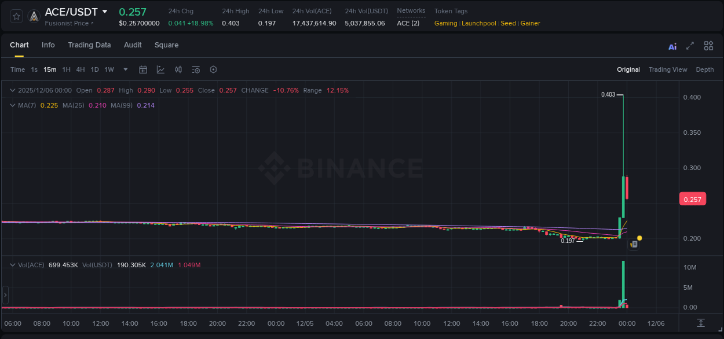Collapse the Vol(ACE) volume panel

tap(12, 263)
